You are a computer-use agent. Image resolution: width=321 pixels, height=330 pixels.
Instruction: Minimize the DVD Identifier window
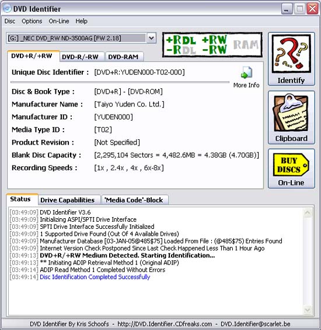point(287,9)
